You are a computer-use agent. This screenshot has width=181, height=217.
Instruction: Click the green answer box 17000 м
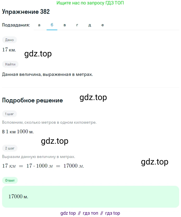[91, 197]
